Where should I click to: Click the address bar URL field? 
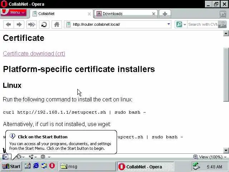click(x=118, y=24)
